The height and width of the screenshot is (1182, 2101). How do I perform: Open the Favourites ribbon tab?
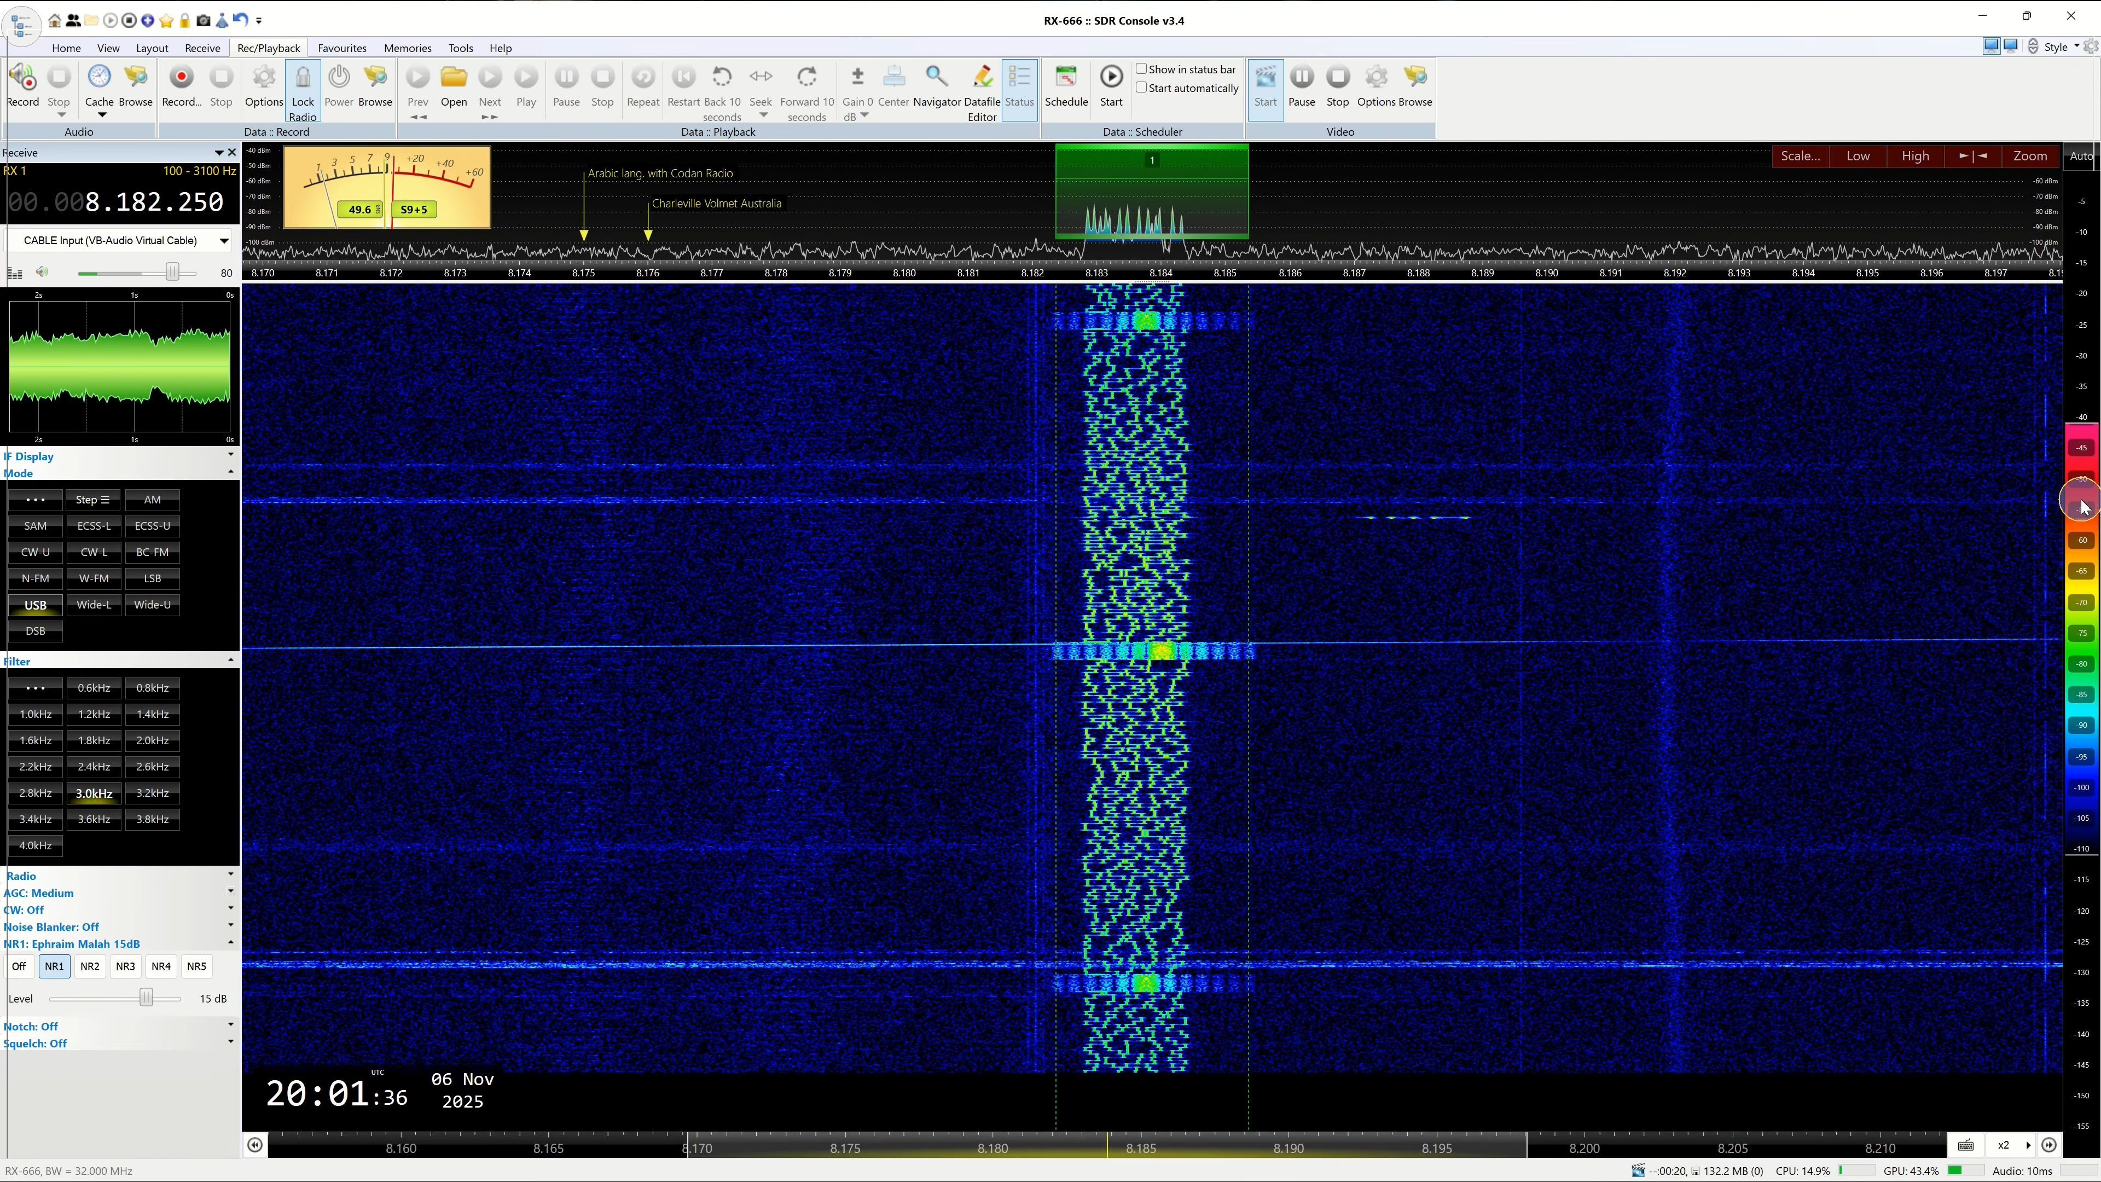tap(342, 48)
